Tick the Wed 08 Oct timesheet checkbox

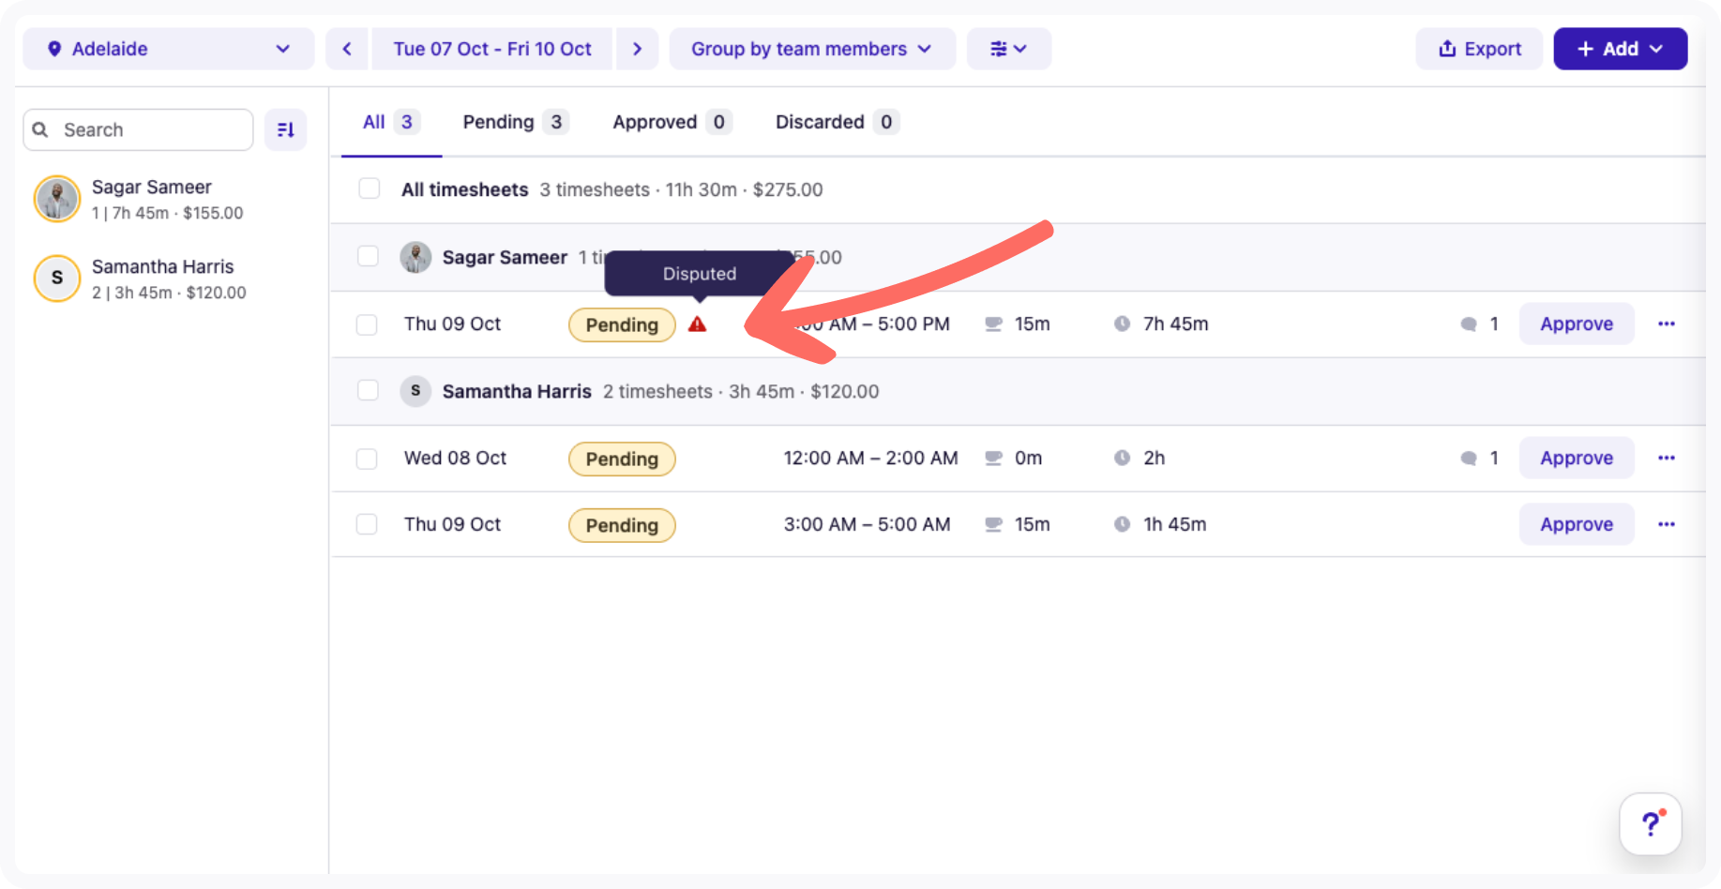tap(367, 459)
